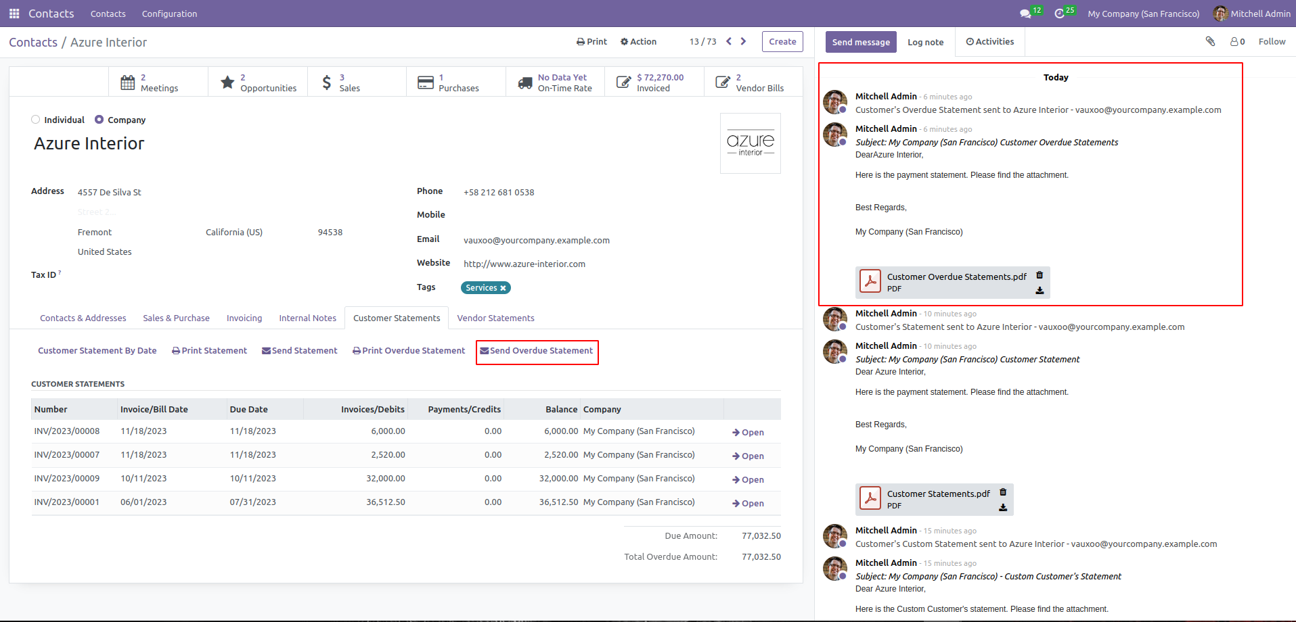Open the California (US) state field
Screen dimensions: 1296x622
click(x=234, y=232)
